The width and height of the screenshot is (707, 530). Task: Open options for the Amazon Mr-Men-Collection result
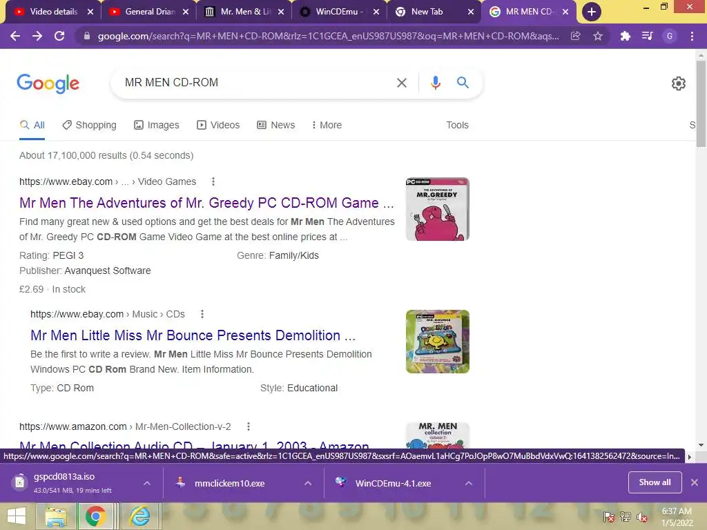click(x=249, y=426)
